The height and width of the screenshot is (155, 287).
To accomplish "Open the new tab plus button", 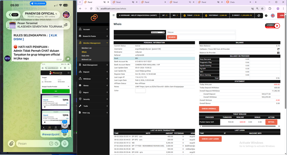I will click(x=256, y=2).
